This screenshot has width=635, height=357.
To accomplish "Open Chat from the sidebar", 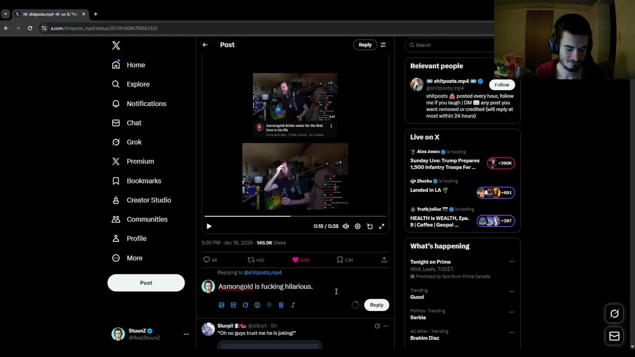I will [x=127, y=123].
